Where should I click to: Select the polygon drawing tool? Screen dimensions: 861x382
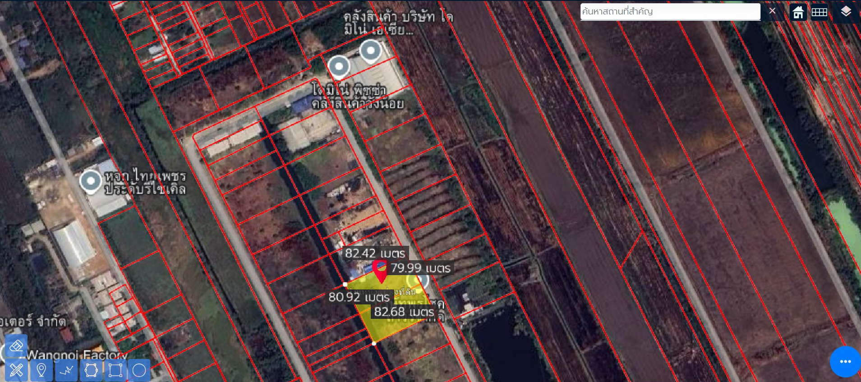click(91, 370)
